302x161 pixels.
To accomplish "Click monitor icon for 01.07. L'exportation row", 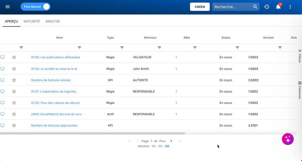I will (x=2, y=92).
